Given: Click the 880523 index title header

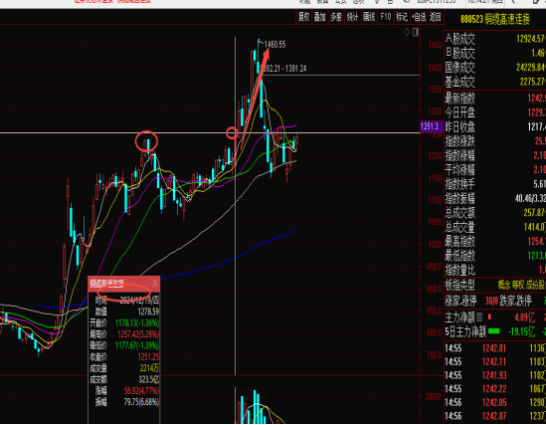Looking at the screenshot, I should (495, 19).
